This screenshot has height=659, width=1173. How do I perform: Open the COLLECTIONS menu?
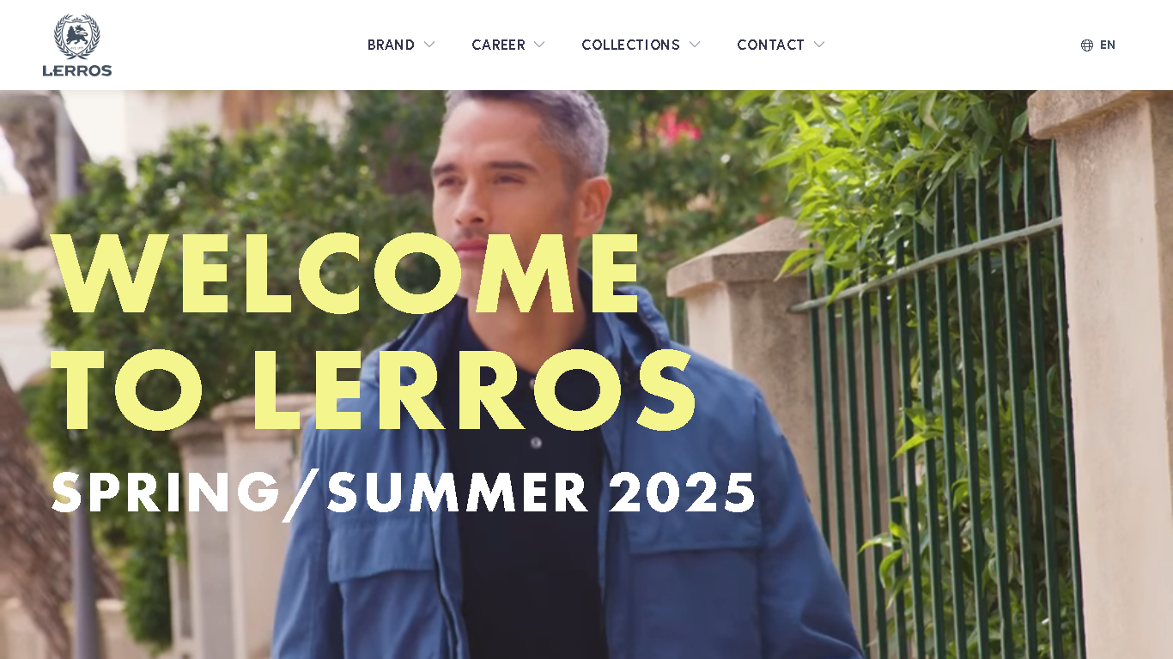tap(630, 45)
